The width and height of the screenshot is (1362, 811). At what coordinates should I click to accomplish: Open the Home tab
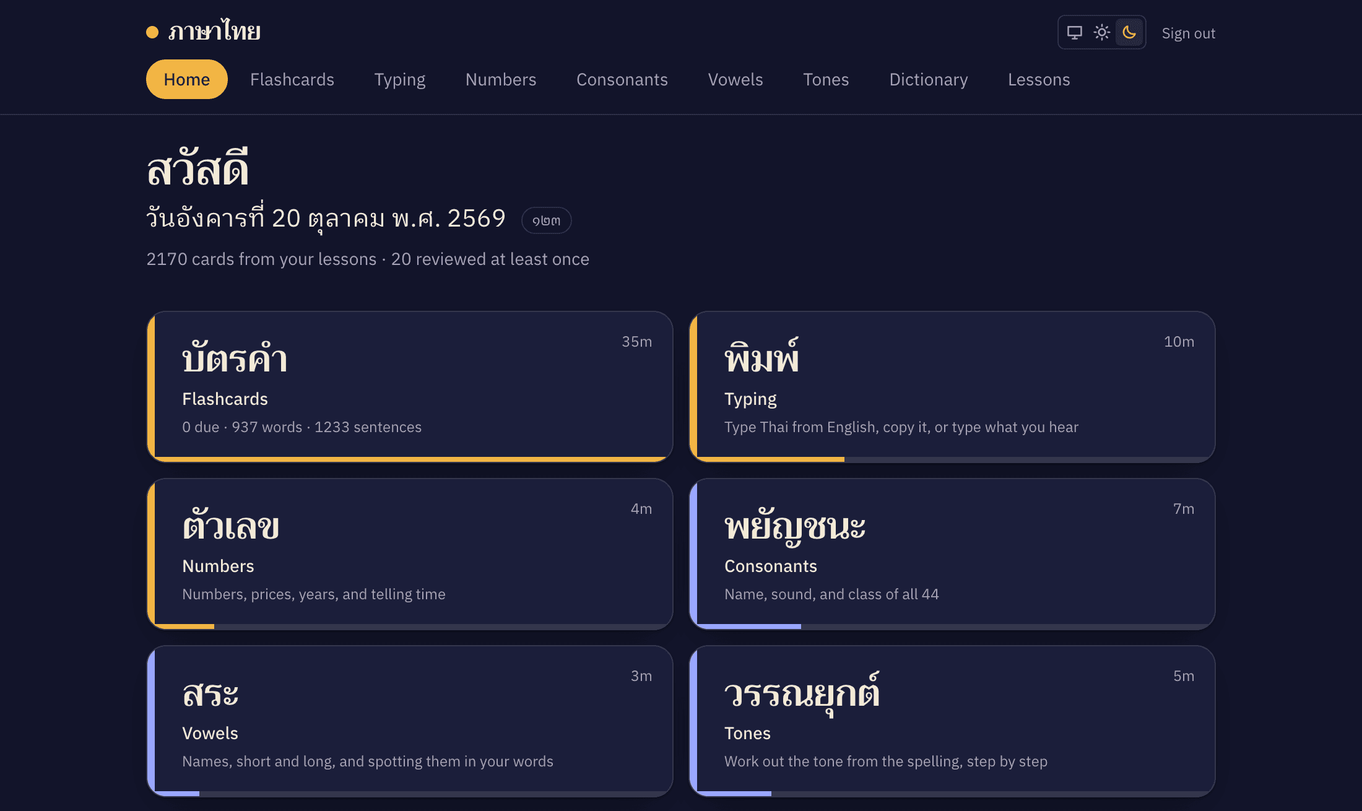(187, 79)
